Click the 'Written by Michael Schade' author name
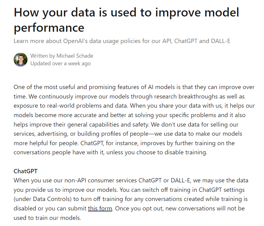264x226 pixels. [x=62, y=56]
